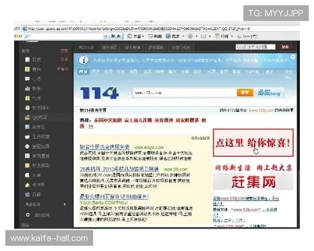314x251 pixels.
Task: Open hot search 房价倒挂
Action: [x=164, y=120]
